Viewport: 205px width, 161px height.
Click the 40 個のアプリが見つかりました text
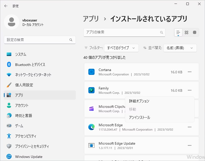(105, 57)
